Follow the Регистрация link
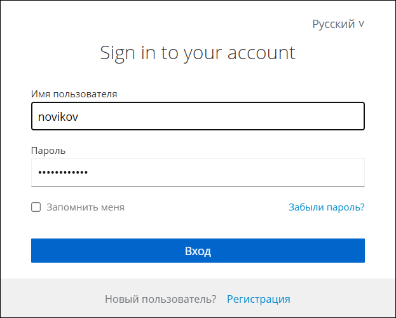Viewport: 396px width, 318px height. coord(258,299)
